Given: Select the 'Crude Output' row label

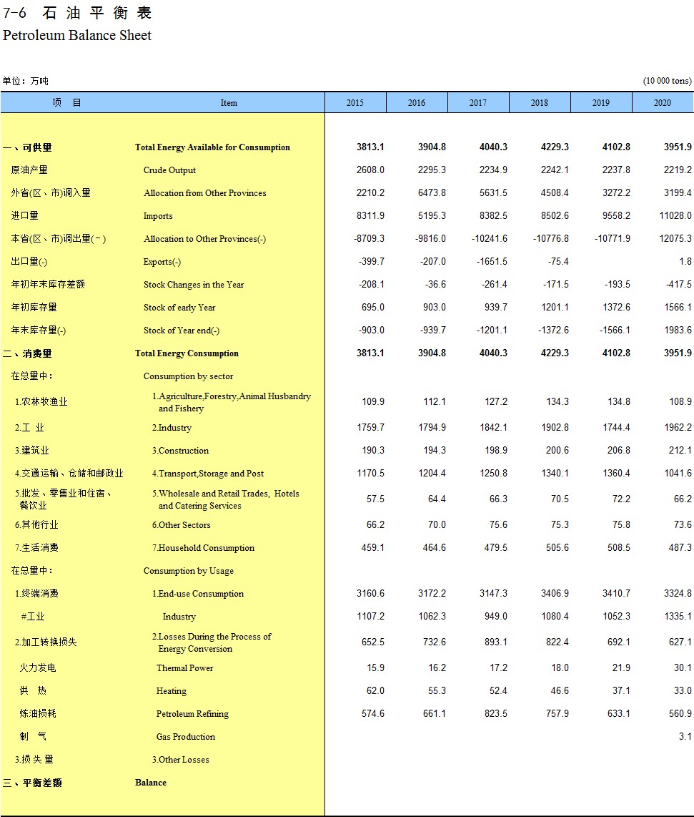Looking at the screenshot, I should click(x=169, y=170).
